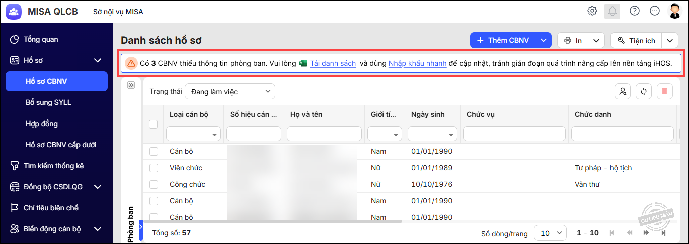Viewport: 689px width, 244px height.
Task: Go to Hợp đồng in sidebar
Action: [x=42, y=124]
